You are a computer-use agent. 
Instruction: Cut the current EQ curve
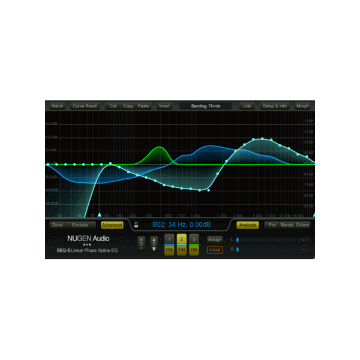click(113, 106)
